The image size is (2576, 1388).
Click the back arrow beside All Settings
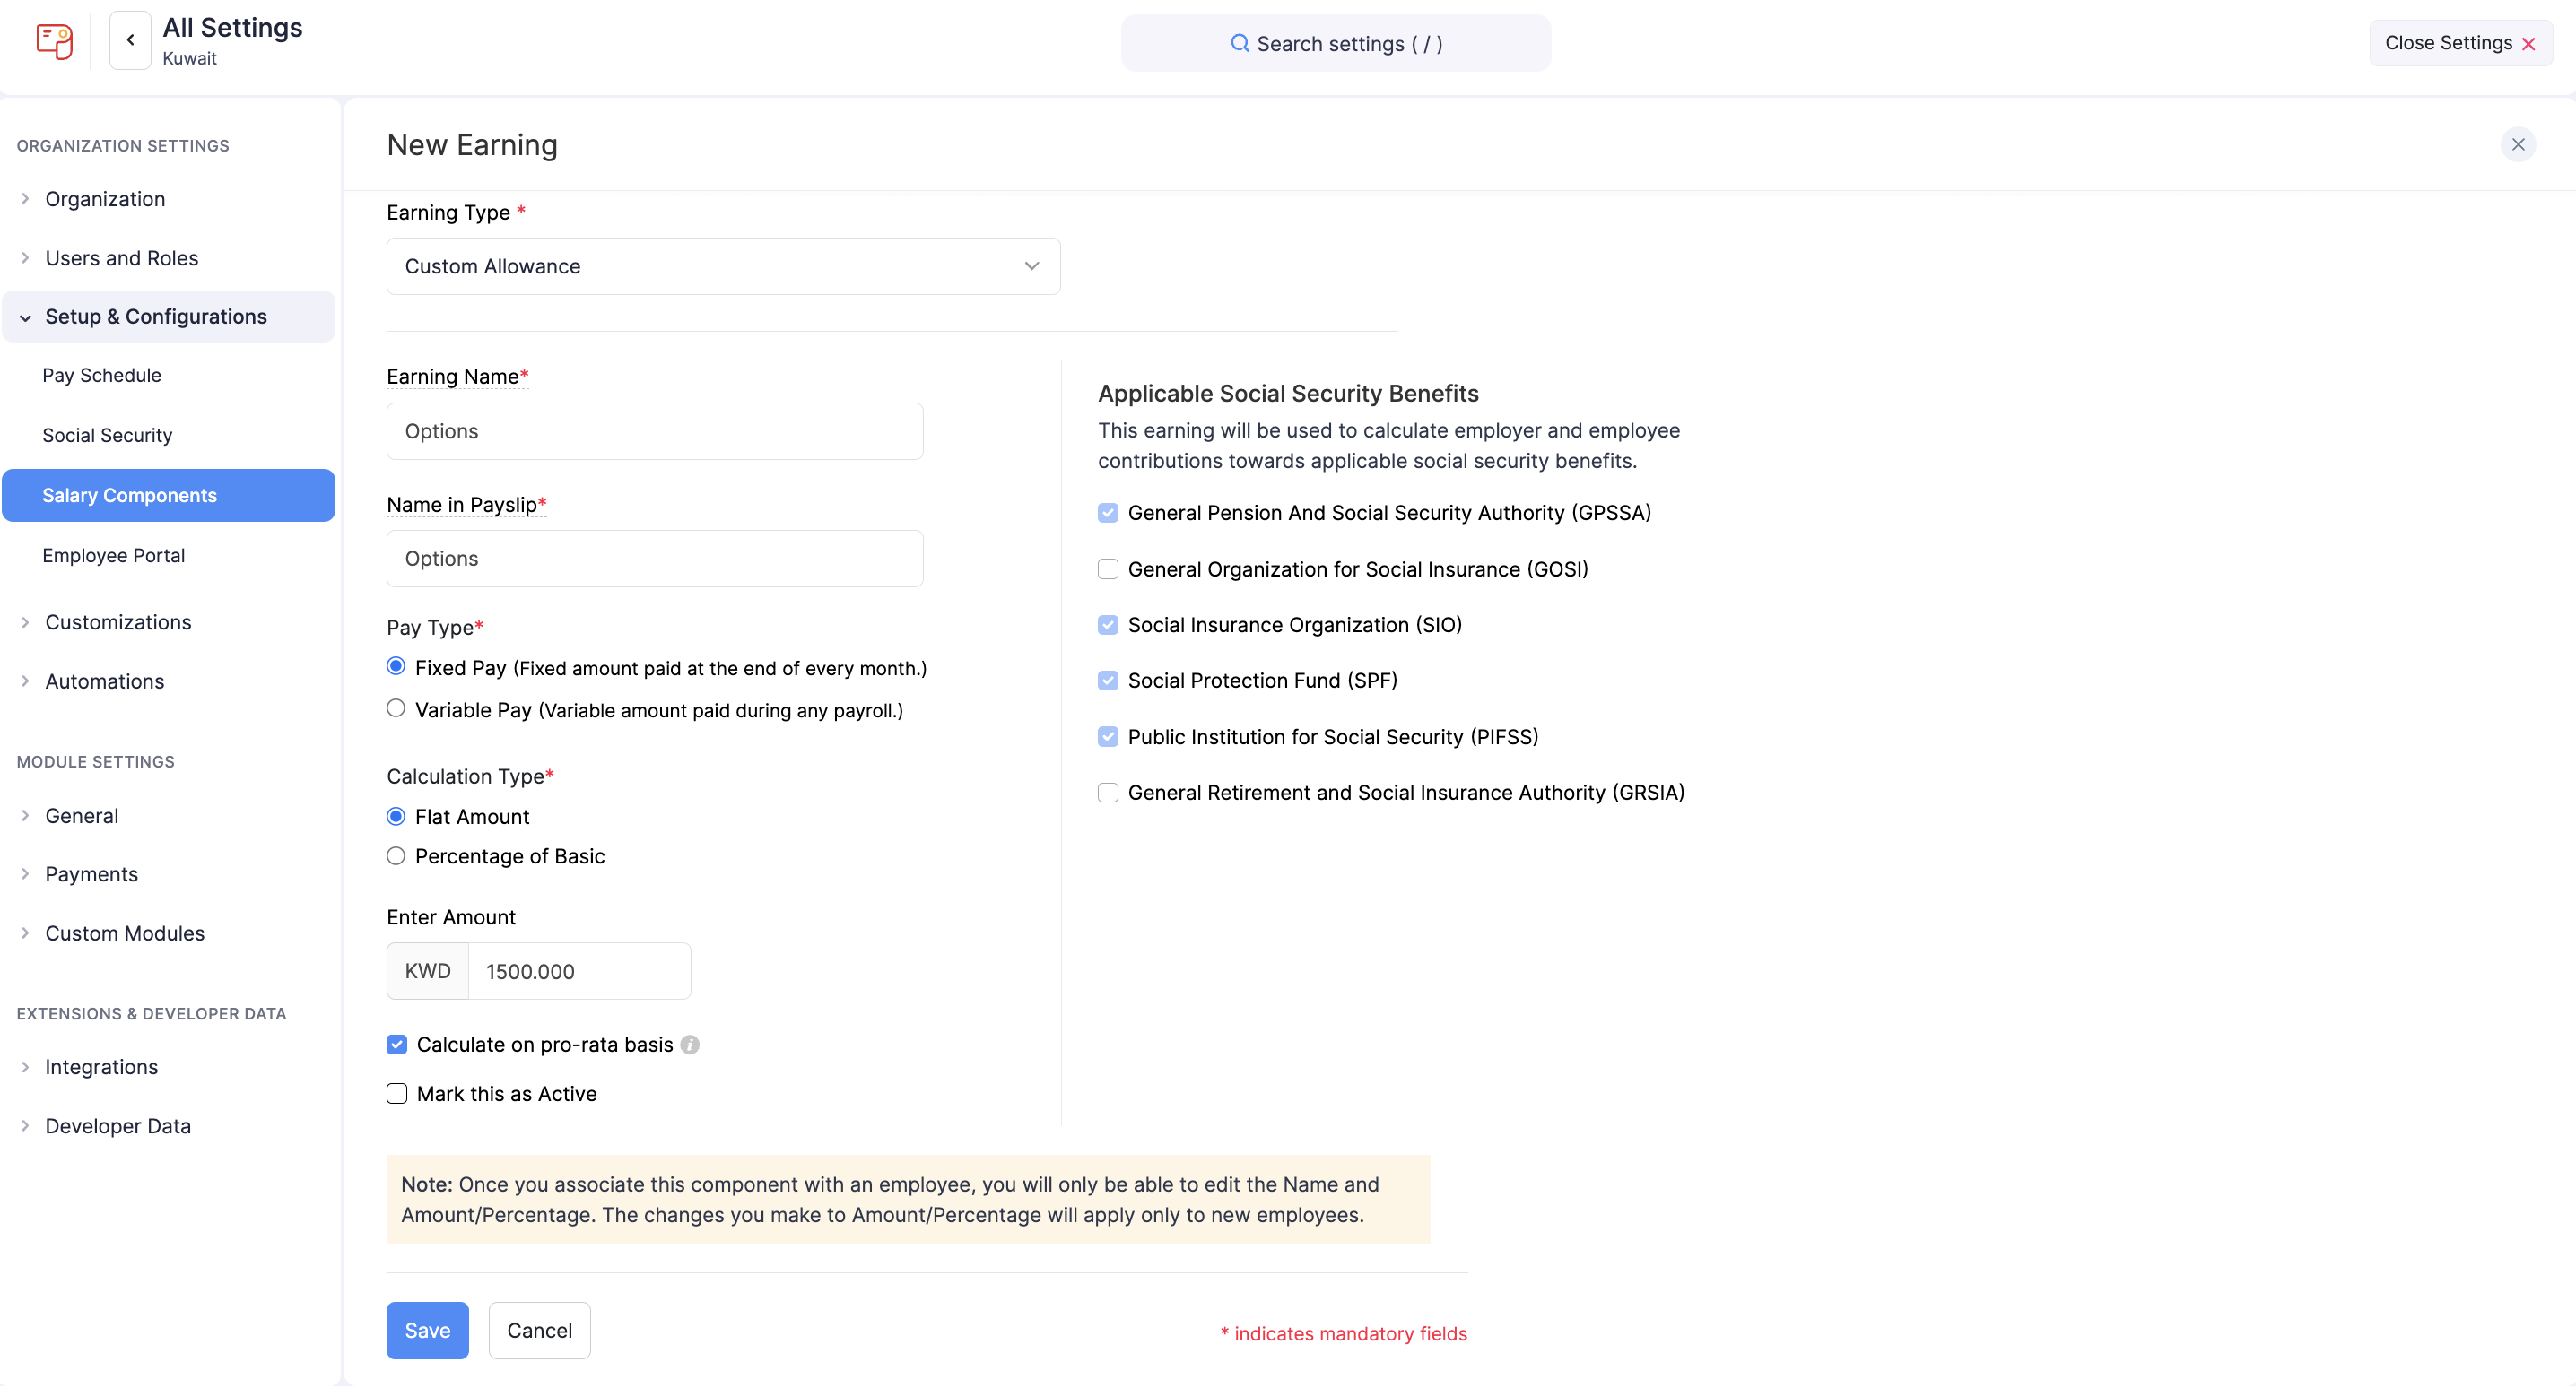pos(129,40)
